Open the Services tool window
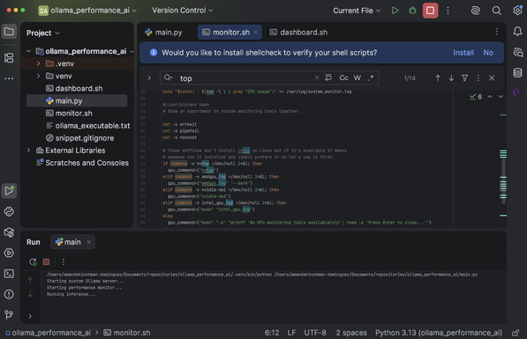Screen dimensions: 527x339 click(x=9, y=253)
